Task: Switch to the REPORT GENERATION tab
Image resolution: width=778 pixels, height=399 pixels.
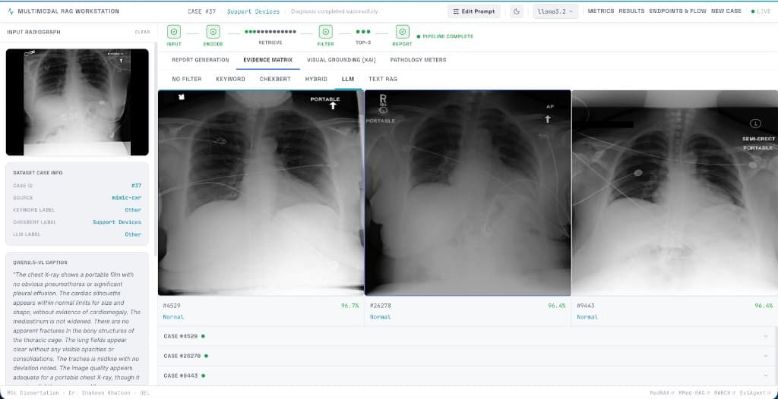Action: tap(201, 60)
